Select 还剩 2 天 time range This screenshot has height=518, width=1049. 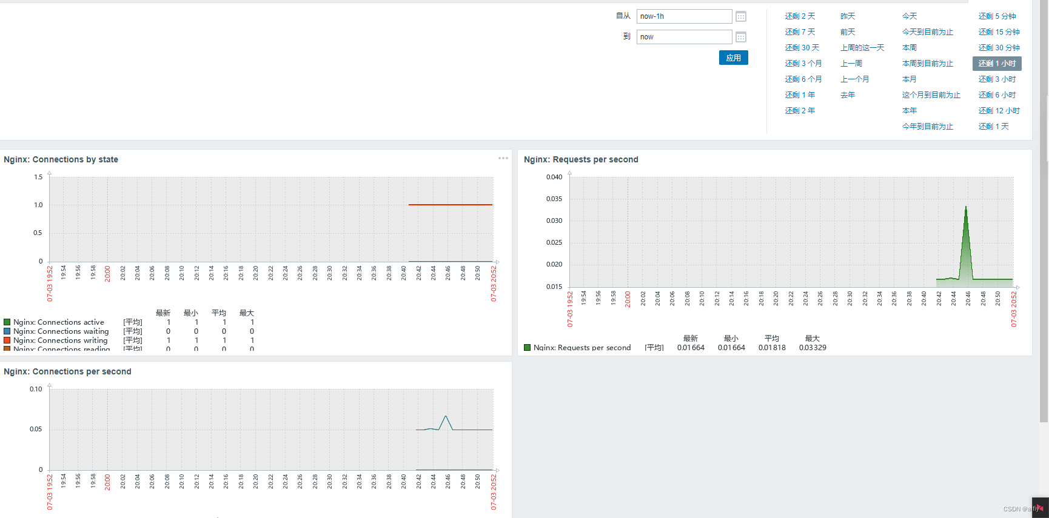tap(800, 16)
